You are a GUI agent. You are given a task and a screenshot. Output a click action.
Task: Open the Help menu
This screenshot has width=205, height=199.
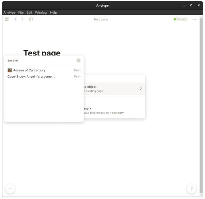pyautogui.click(x=53, y=12)
